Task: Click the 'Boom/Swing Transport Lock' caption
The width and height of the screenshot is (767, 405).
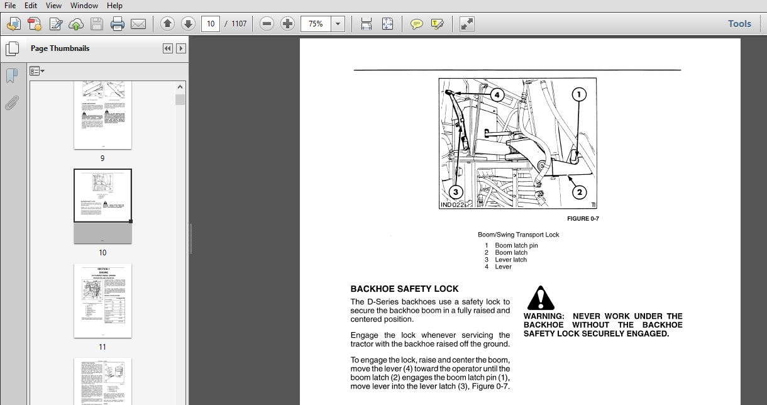Action: pyautogui.click(x=518, y=235)
